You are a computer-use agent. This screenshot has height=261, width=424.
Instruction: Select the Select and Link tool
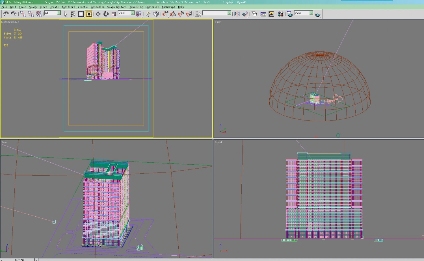click(23, 14)
